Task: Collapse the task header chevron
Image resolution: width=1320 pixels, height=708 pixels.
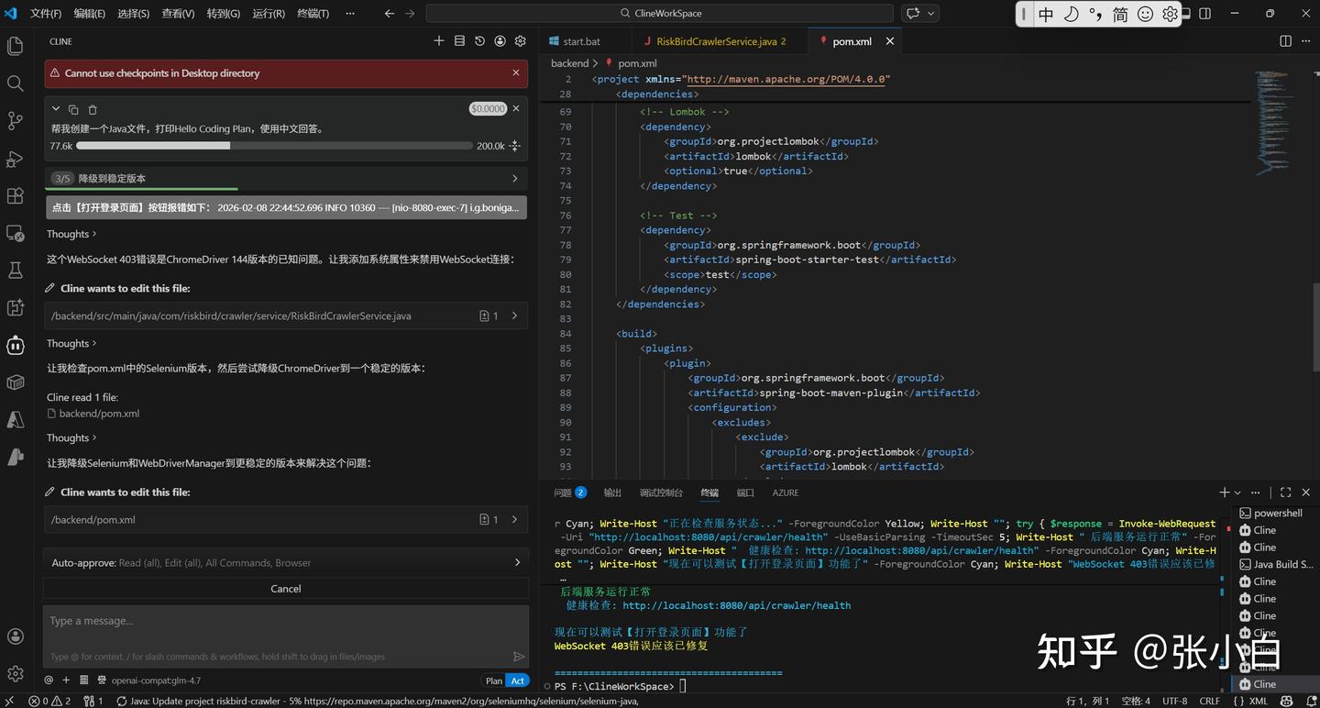Action: (x=56, y=109)
